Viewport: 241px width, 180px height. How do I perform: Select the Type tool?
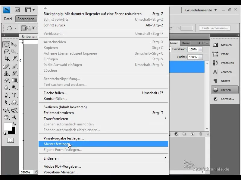[x=14, y=95]
